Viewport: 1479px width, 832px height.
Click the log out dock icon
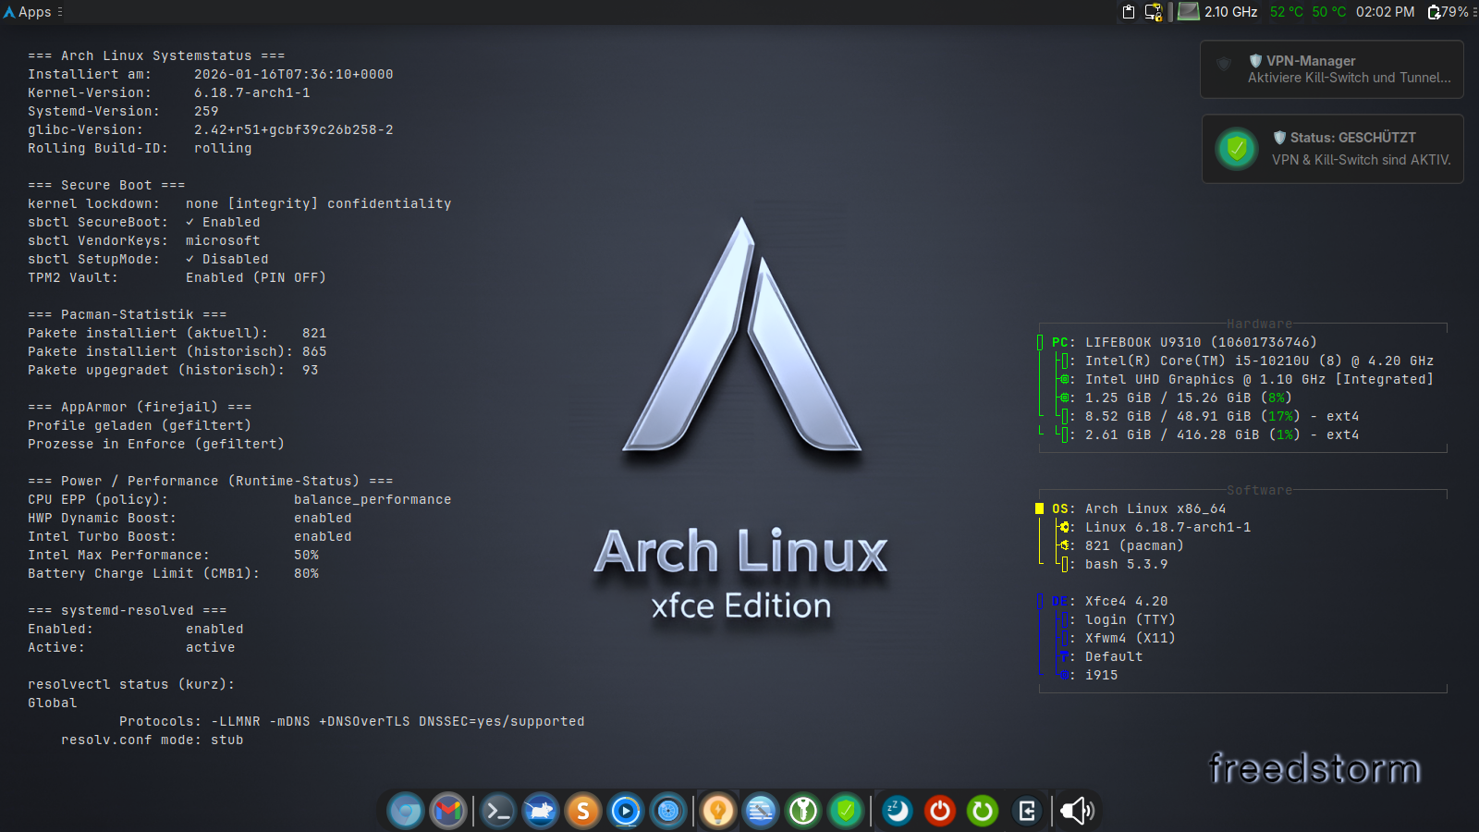pos(1026,812)
